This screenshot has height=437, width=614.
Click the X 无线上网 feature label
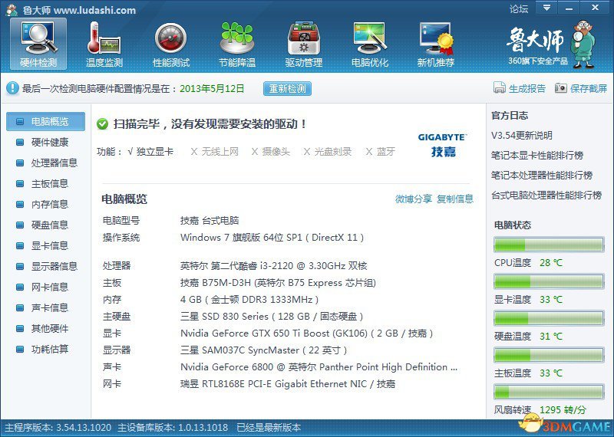click(x=214, y=152)
